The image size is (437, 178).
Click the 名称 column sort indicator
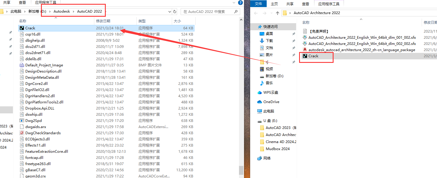point(56,18)
